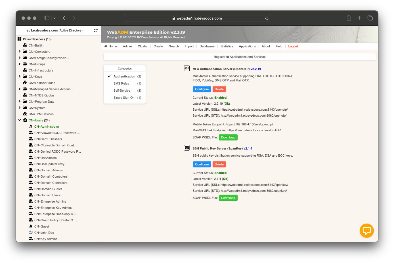Configure the MFA Authentication Server
The image size is (394, 263).
(x=202, y=89)
